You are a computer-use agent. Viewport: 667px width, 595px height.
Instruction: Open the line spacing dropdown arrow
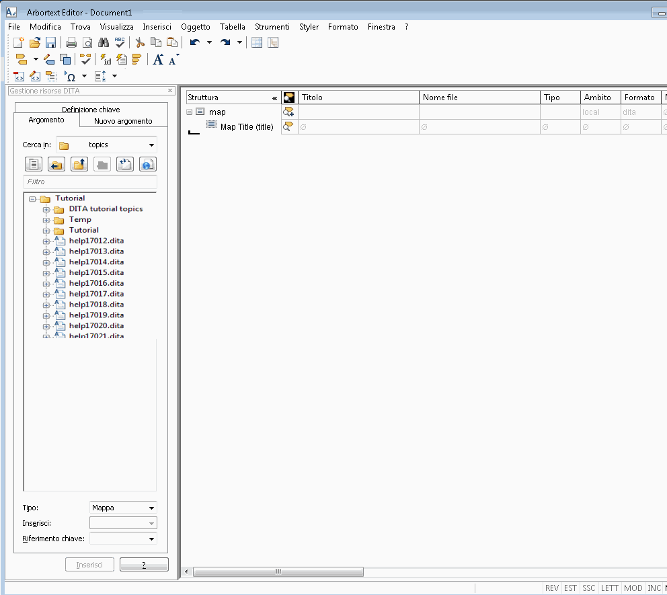(x=114, y=76)
